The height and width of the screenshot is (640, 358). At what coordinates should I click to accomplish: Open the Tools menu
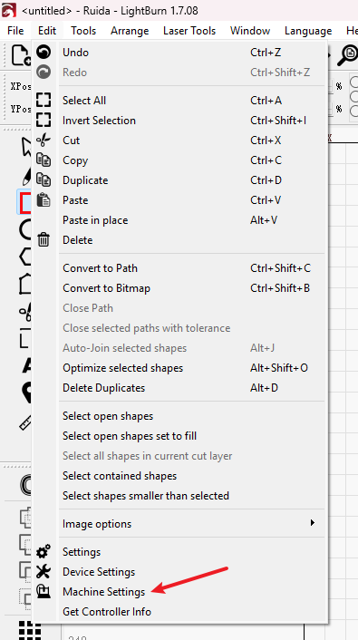coord(83,31)
